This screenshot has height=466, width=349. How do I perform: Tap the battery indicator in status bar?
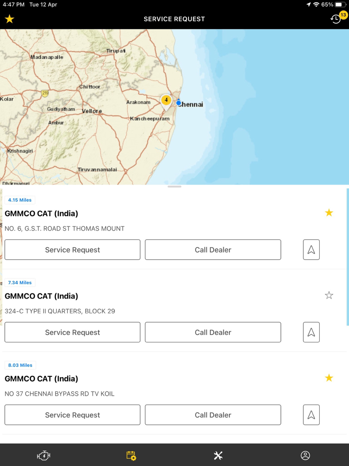pyautogui.click(x=340, y=5)
